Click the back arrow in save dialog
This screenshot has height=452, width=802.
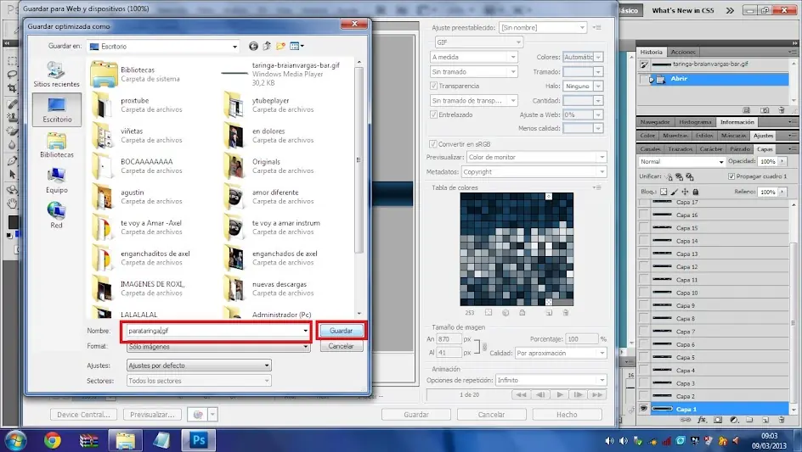253,47
